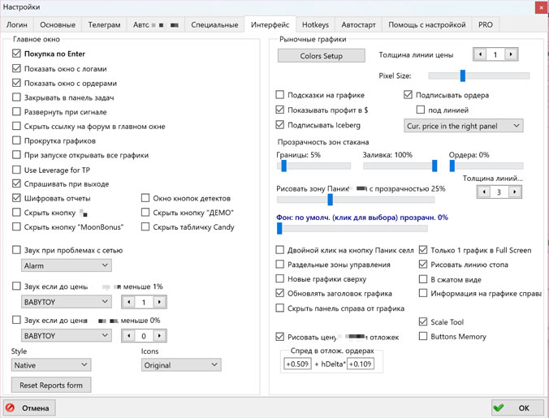The image size is (549, 418).
Task: Check под линией option
Action: (421, 110)
